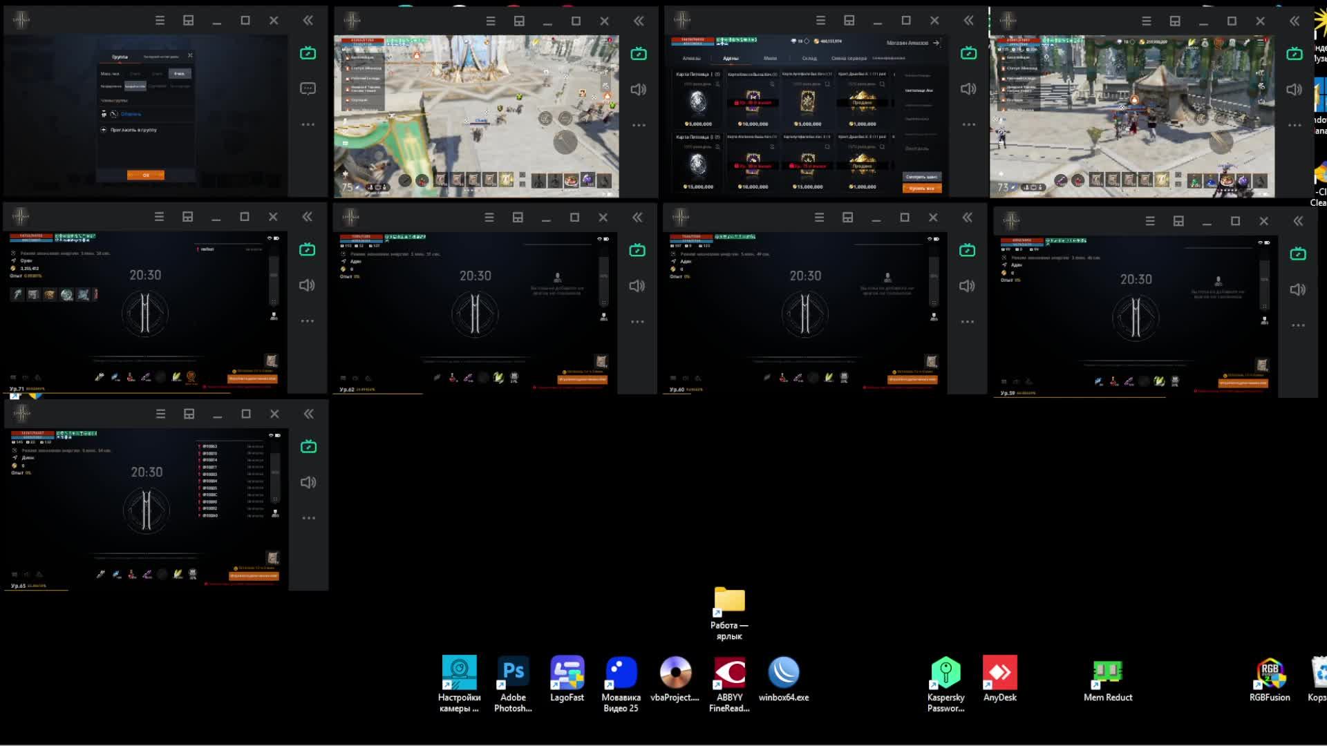Open the hamburger menu of the Adena shop window
The image size is (1327, 746).
pyautogui.click(x=820, y=21)
